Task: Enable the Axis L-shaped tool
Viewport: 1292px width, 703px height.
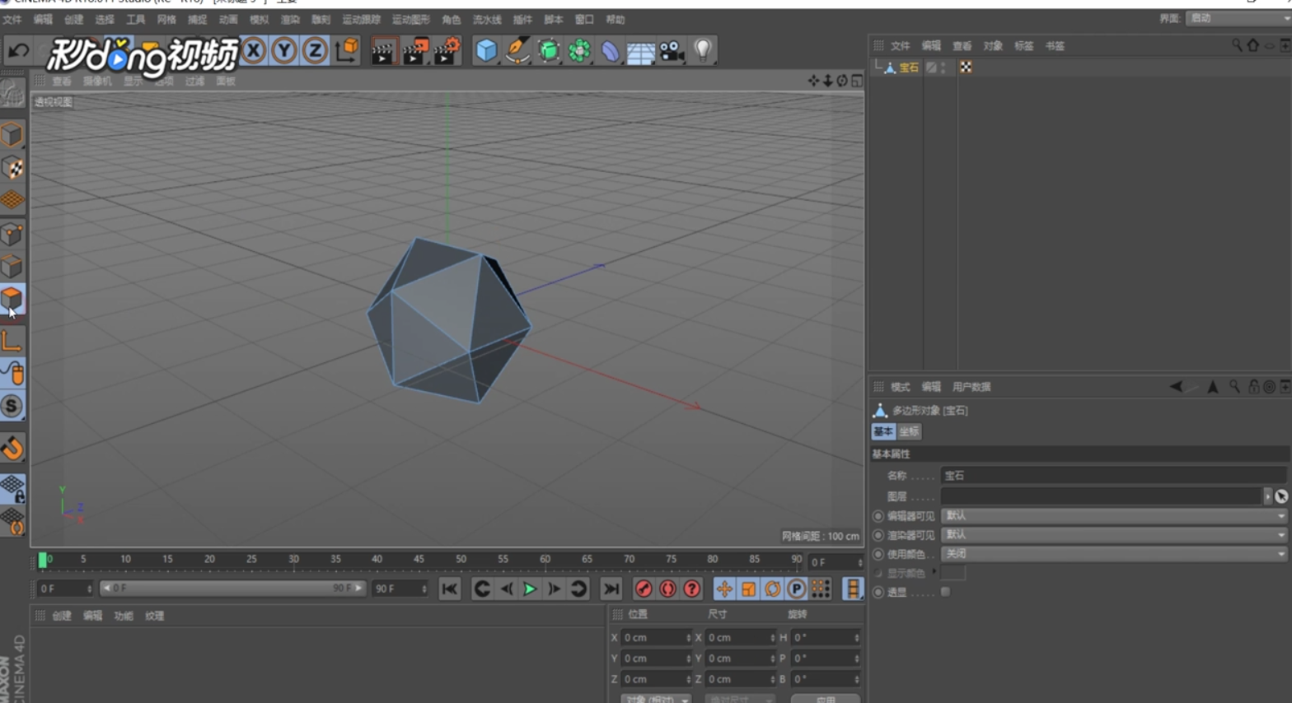Action: 12,340
